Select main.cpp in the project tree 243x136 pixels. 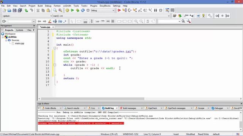point(19,43)
